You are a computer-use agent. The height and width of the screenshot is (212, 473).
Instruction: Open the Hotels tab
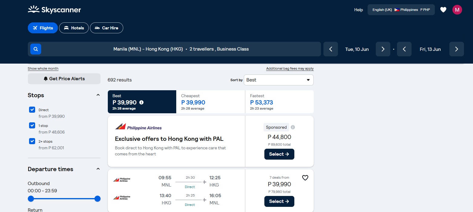point(74,28)
